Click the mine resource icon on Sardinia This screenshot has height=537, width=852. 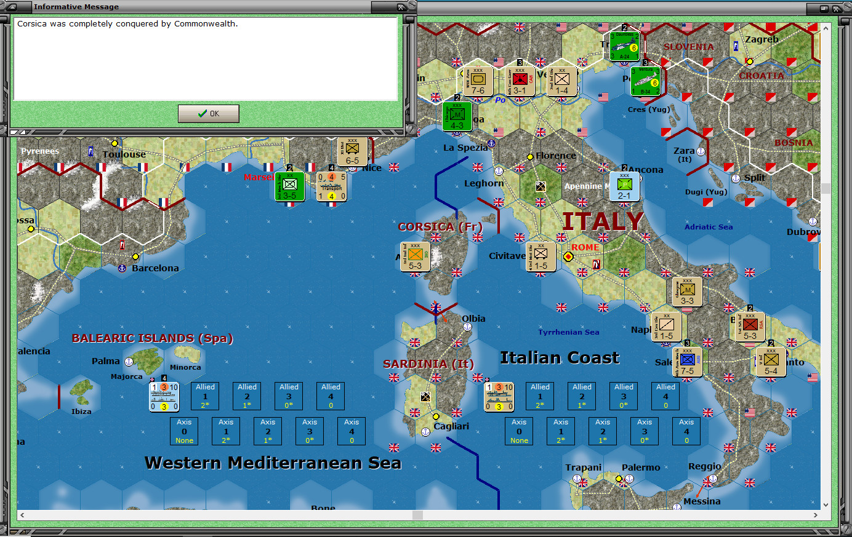425,397
